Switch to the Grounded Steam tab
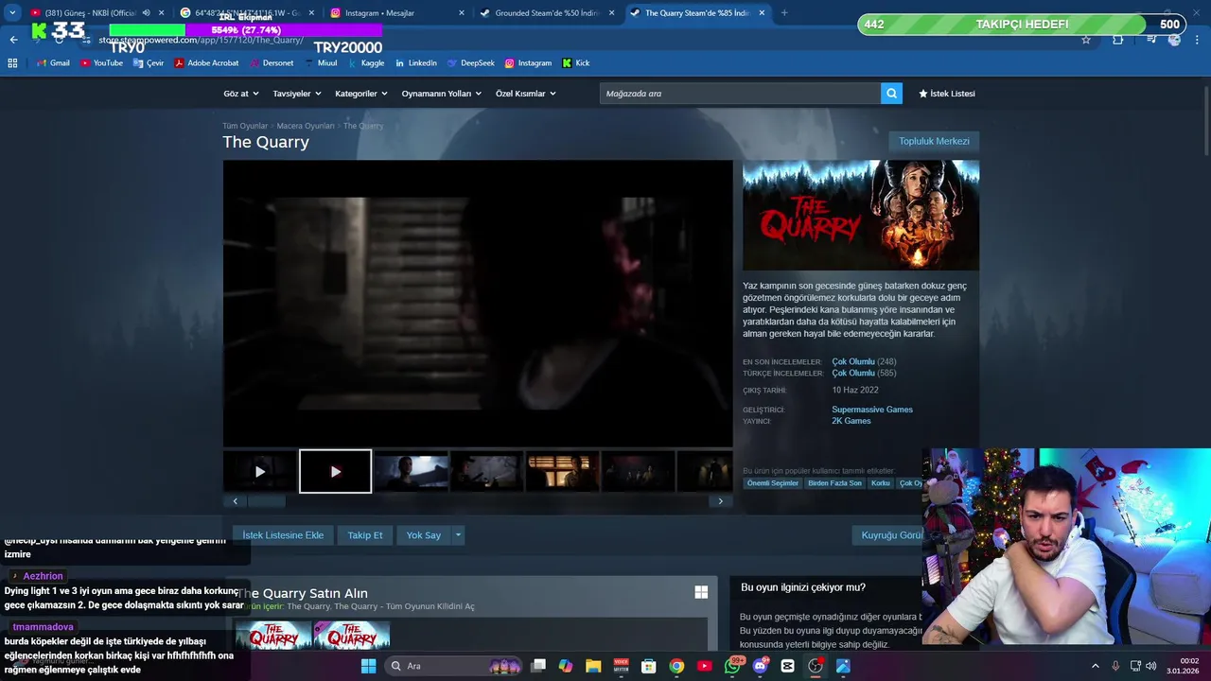The image size is (1211, 681). pyautogui.click(x=547, y=13)
